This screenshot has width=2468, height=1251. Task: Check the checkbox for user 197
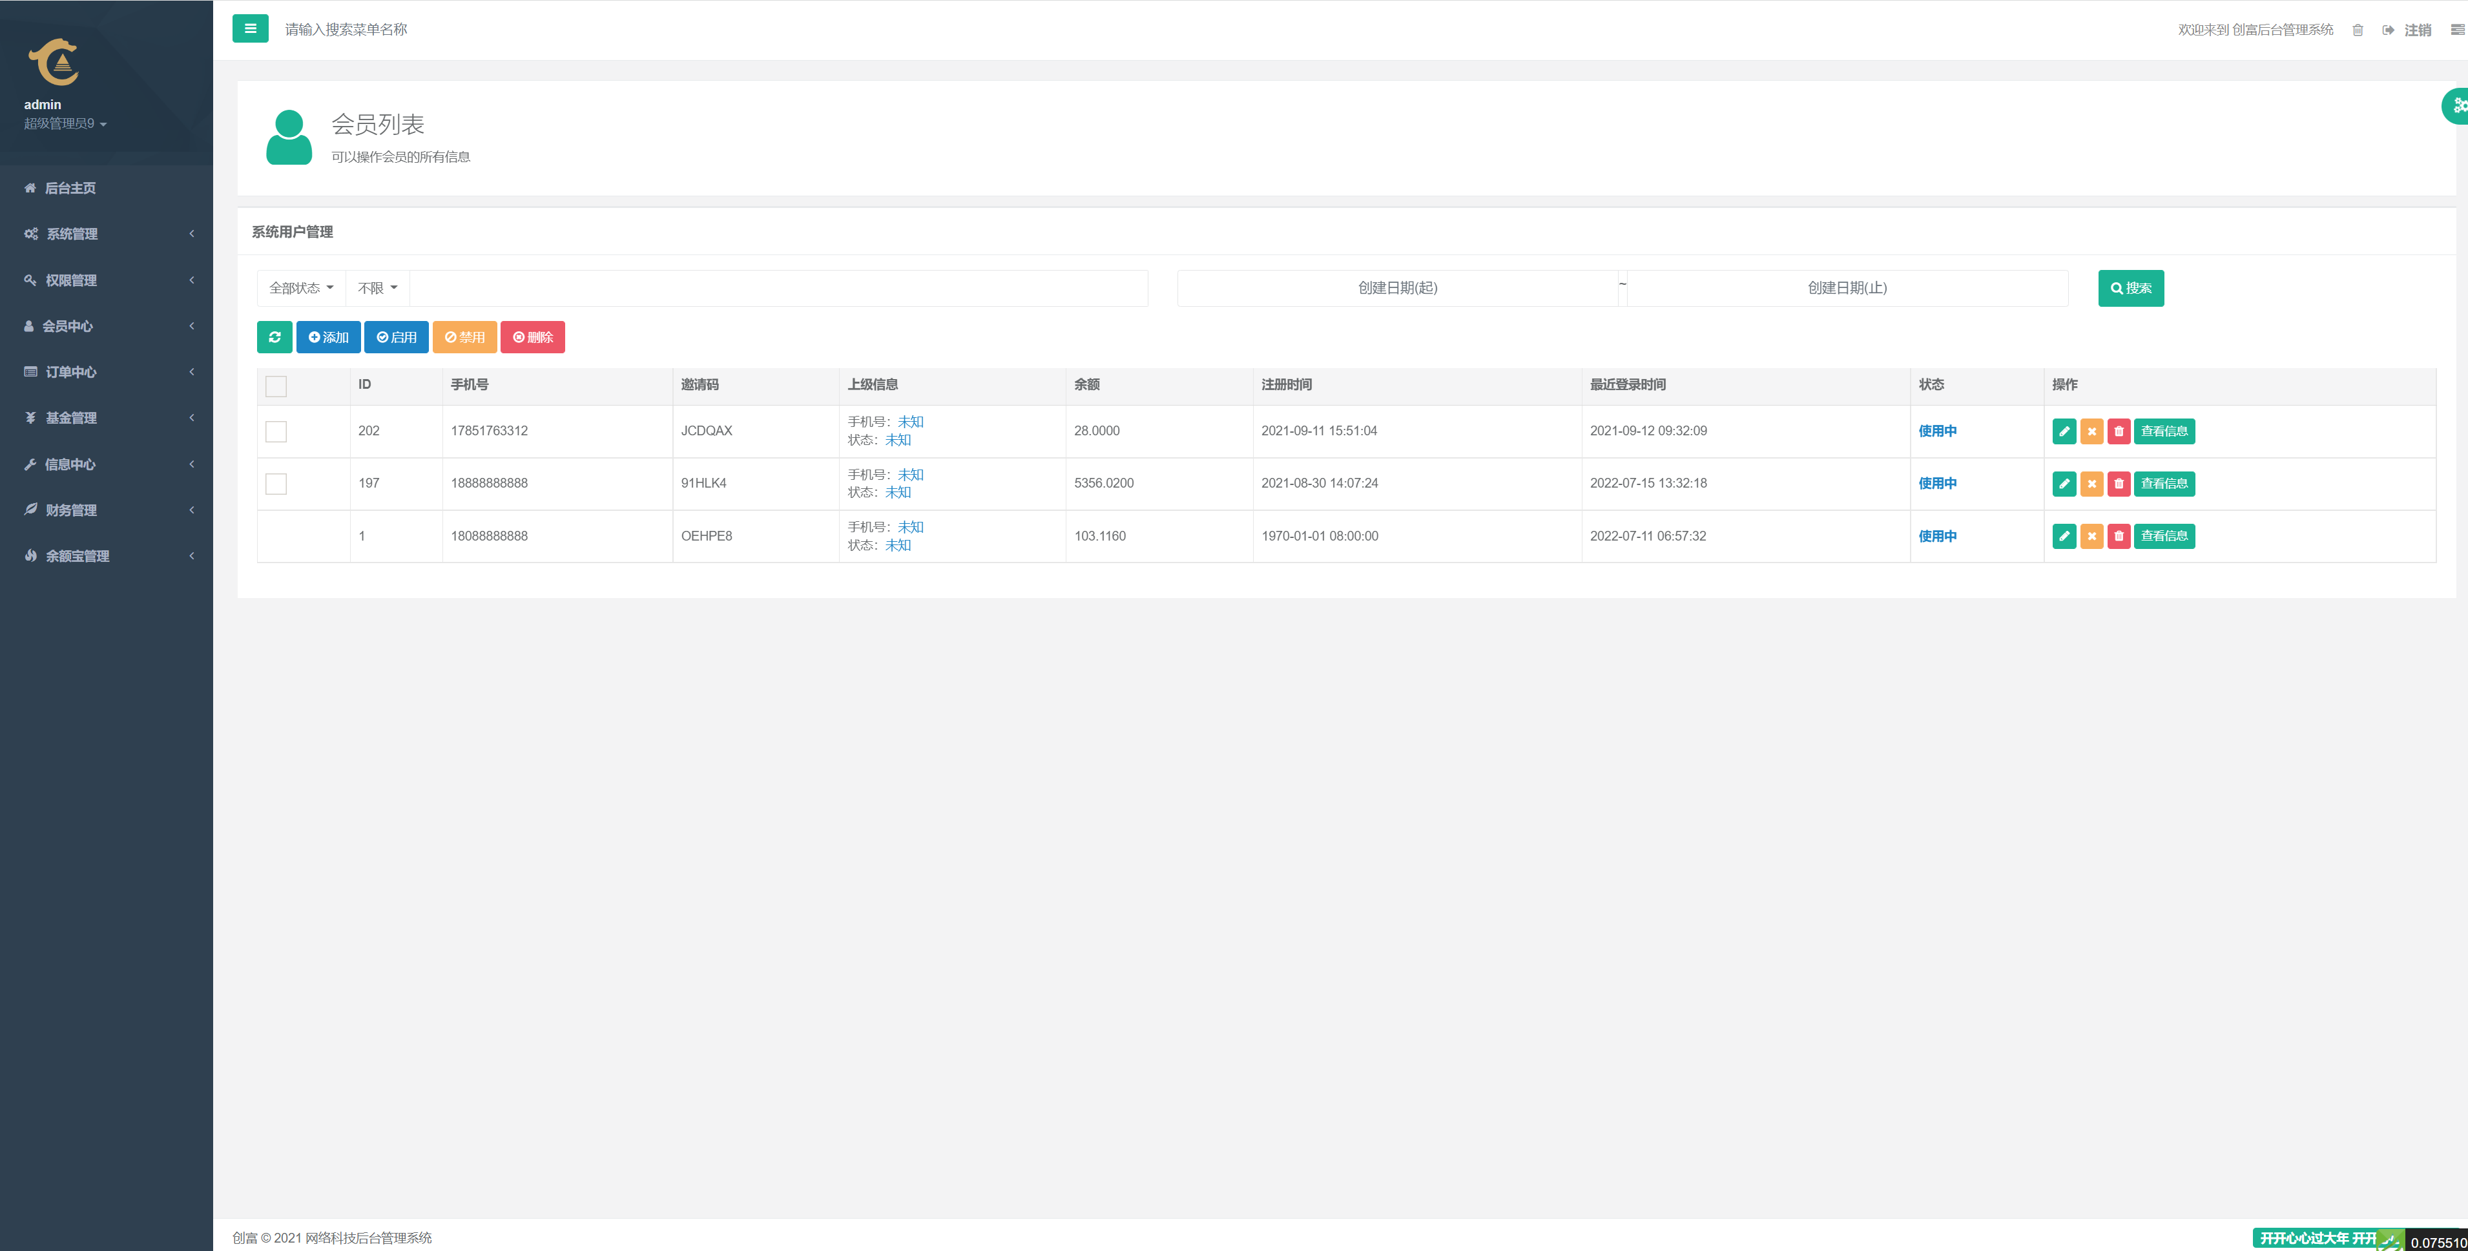[276, 484]
